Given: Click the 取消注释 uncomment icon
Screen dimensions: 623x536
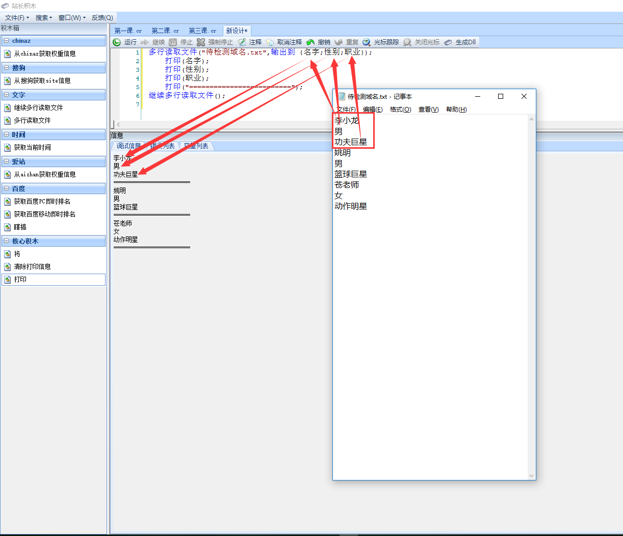Looking at the screenshot, I should coord(270,42).
